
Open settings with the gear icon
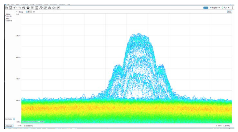(x=28, y=7)
